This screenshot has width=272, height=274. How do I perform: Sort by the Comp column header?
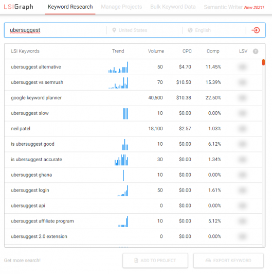pos(213,51)
